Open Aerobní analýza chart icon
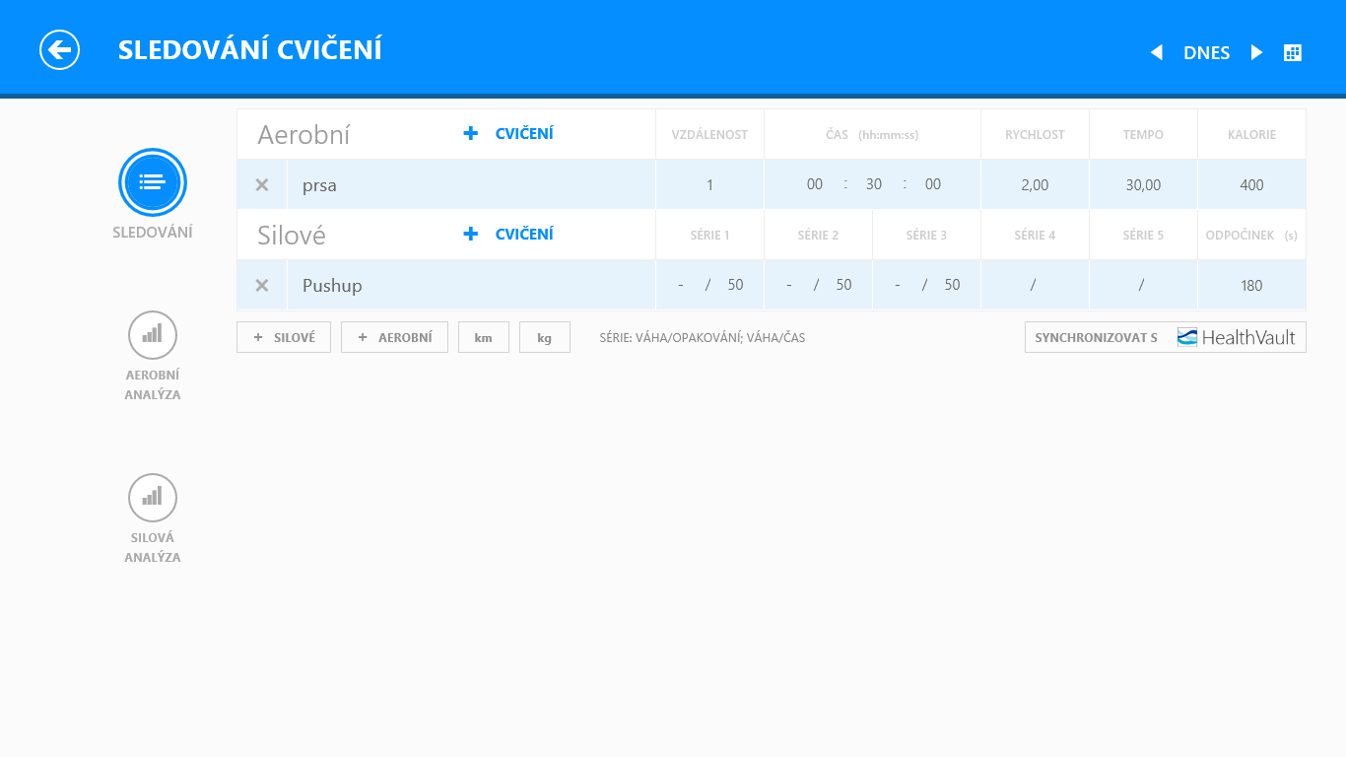This screenshot has height=757, width=1346. 153,335
